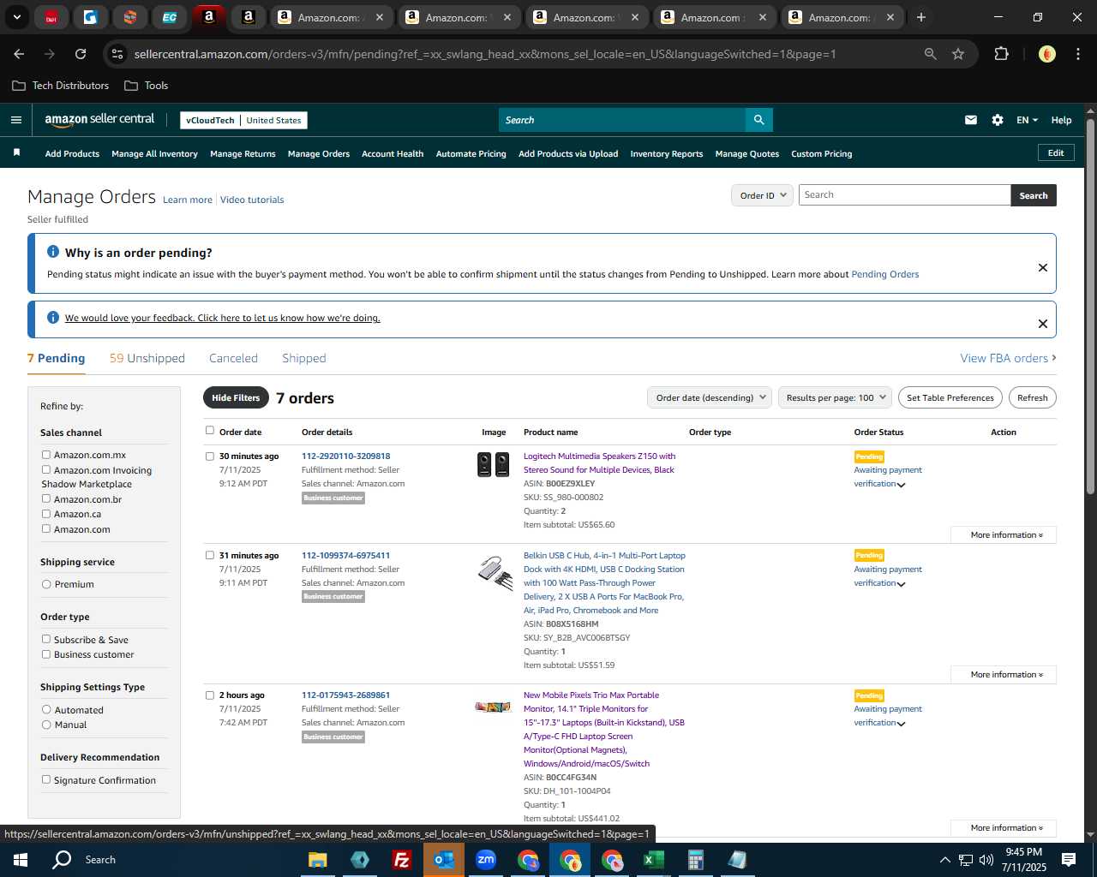The image size is (1097, 877).
Task: Open Excel from the taskbar
Action: (x=654, y=860)
